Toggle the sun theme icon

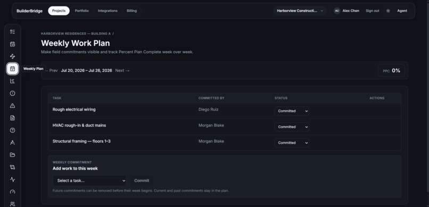pyautogui.click(x=388, y=11)
